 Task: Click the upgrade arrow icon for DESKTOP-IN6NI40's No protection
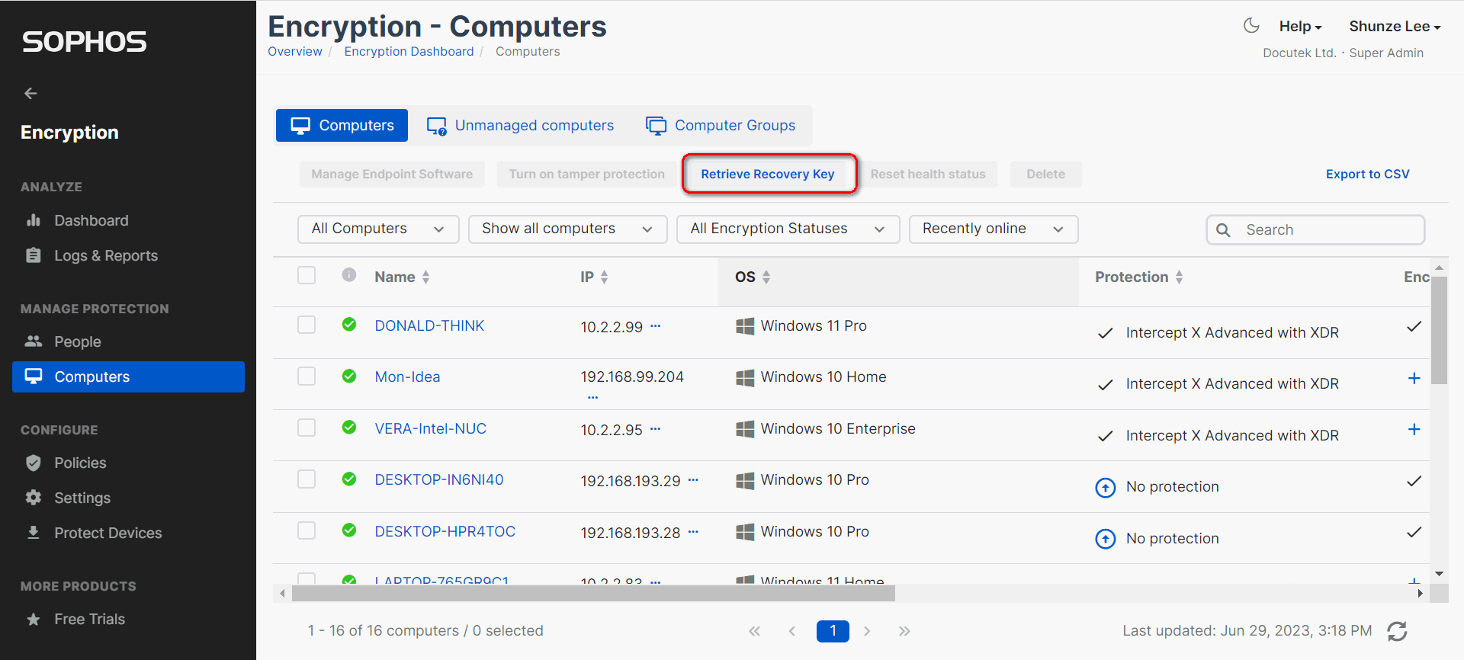(x=1105, y=487)
